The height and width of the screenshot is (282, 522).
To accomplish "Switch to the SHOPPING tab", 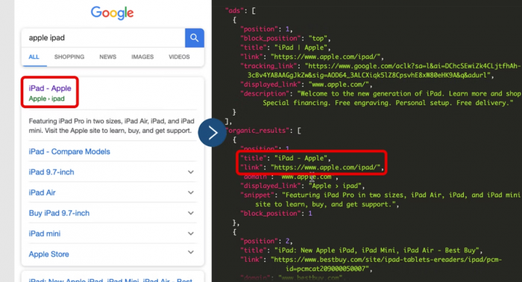I will click(x=69, y=57).
